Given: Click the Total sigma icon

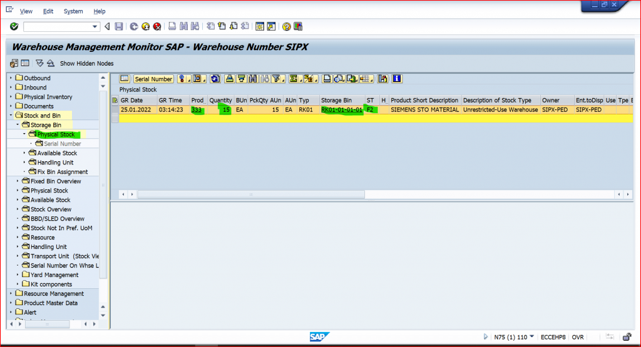Looking at the screenshot, I should 294,79.
